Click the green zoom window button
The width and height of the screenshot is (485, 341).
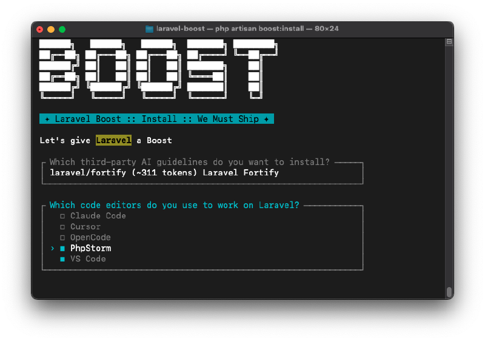click(x=62, y=29)
